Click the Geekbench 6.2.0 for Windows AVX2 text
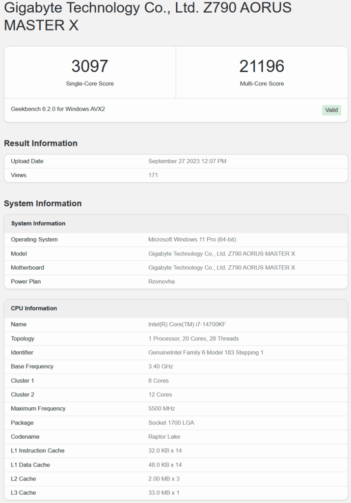The height and width of the screenshot is (503, 351). (x=58, y=109)
